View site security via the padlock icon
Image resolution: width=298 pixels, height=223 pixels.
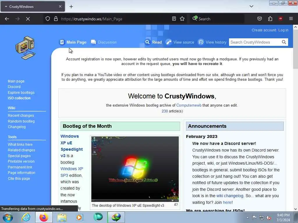click(x=56, y=19)
